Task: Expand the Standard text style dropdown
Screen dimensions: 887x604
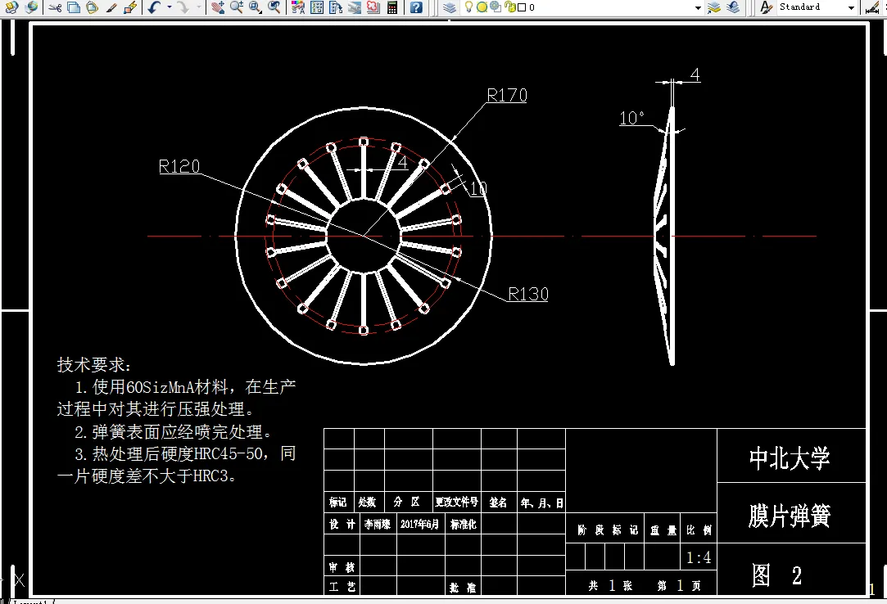Action: [851, 7]
